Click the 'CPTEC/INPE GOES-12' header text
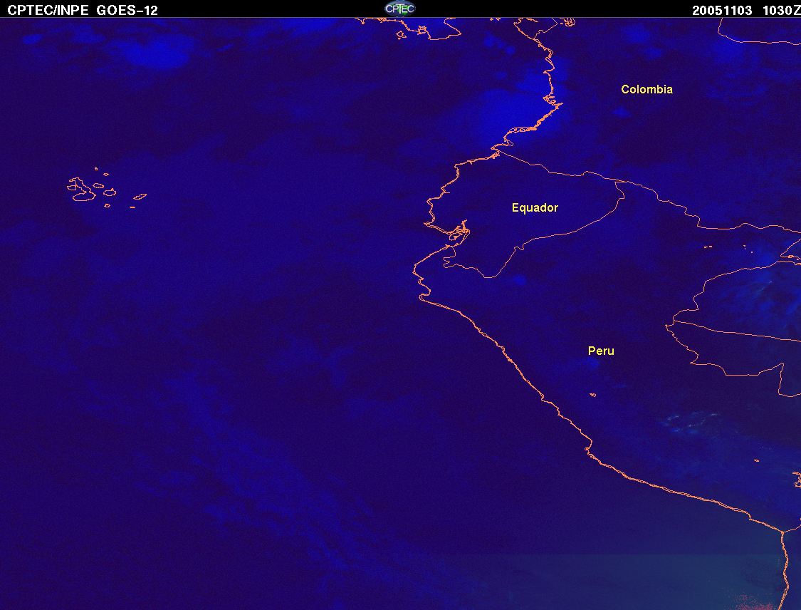The image size is (801, 610). (83, 10)
